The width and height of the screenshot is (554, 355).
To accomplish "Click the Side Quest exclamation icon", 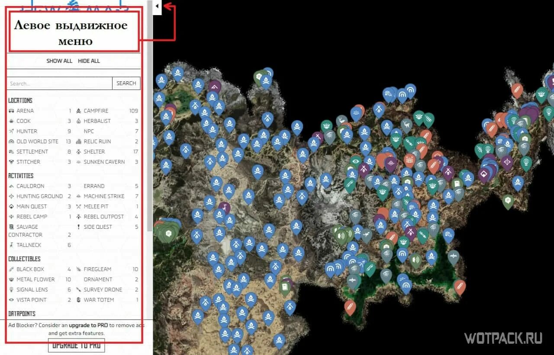I will (79, 227).
